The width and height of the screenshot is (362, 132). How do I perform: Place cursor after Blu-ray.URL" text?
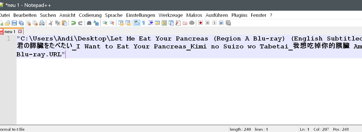tap(65, 55)
